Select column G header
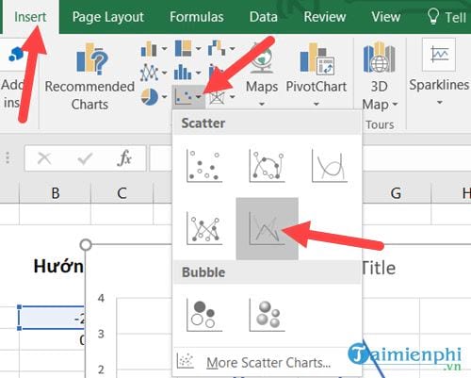The image size is (471, 378). coord(396,193)
